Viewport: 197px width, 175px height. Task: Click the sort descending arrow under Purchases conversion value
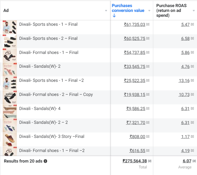(x=114, y=15)
